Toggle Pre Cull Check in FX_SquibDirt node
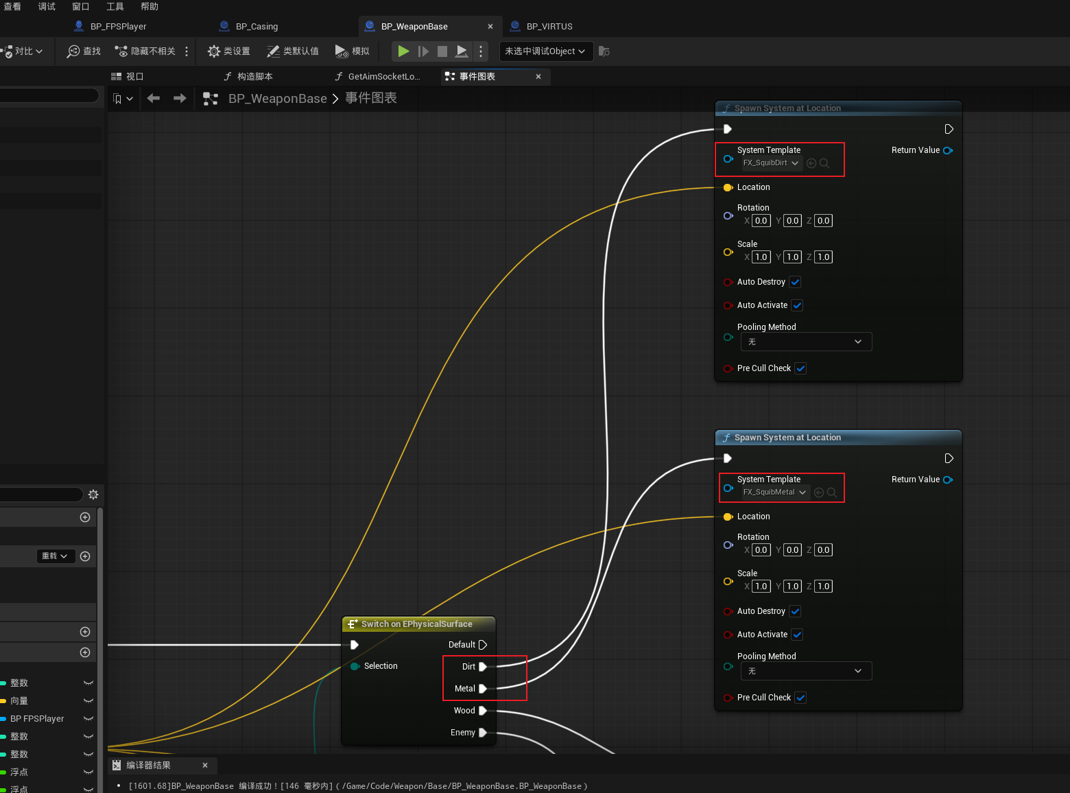Image resolution: width=1070 pixels, height=793 pixels. (800, 368)
